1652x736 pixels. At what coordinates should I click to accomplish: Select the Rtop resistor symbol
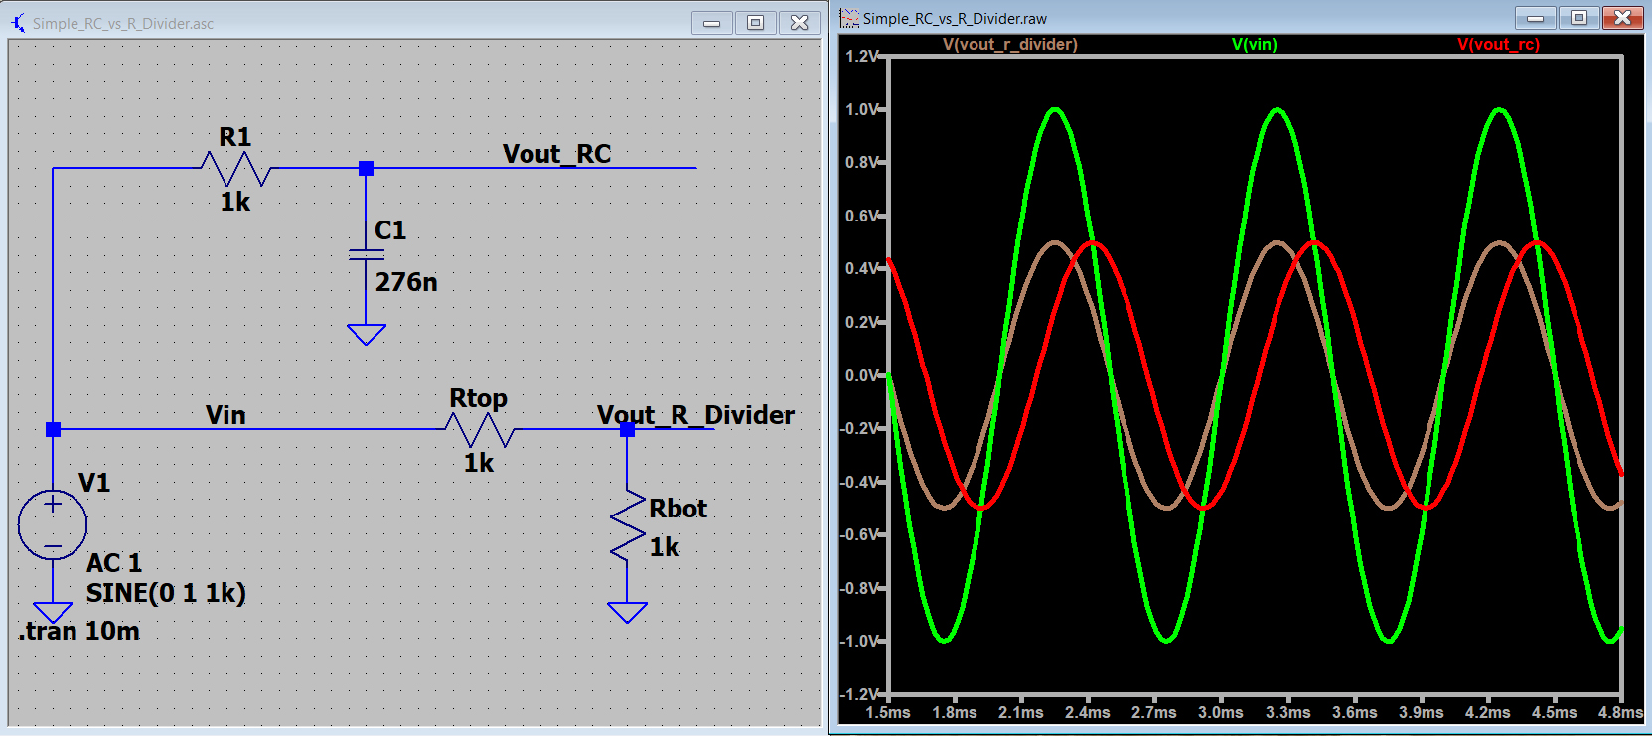point(480,430)
